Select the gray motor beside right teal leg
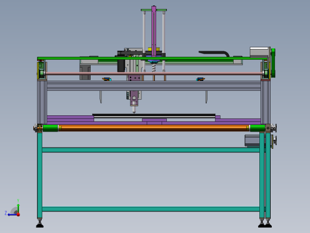The image size is (310, 233). click(x=252, y=140)
